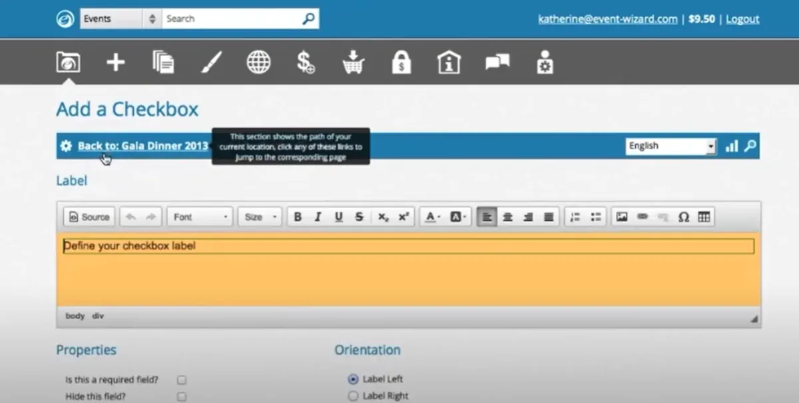Check the 'Hide this field?' box

pos(181,396)
